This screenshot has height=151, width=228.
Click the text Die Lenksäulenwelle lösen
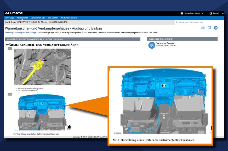coord(28,91)
